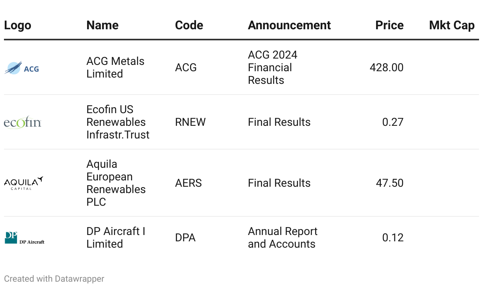Screen dimensions: 483x288
Task: Select the ACG Metals Limited name
Action: click(115, 68)
